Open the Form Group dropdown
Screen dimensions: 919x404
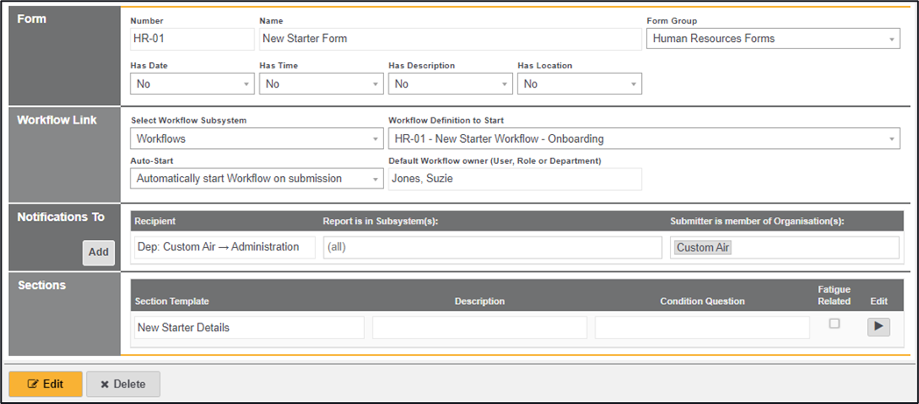773,39
